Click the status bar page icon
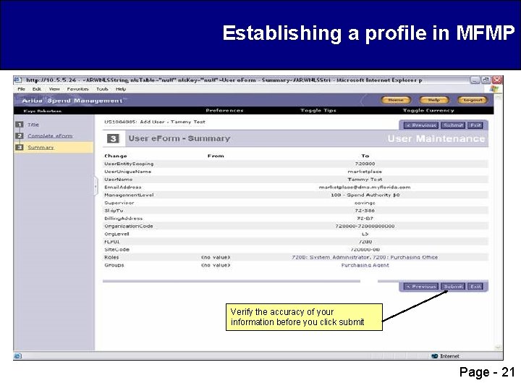The width and height of the screenshot is (521, 391). click(18, 356)
